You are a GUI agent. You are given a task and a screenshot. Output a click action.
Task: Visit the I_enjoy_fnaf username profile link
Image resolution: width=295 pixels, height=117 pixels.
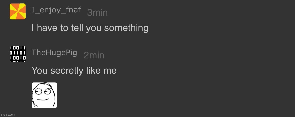tap(56, 10)
